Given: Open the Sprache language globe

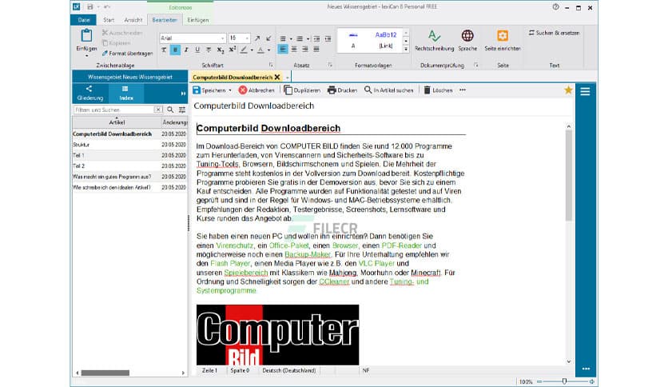Looking at the screenshot, I should (x=467, y=41).
